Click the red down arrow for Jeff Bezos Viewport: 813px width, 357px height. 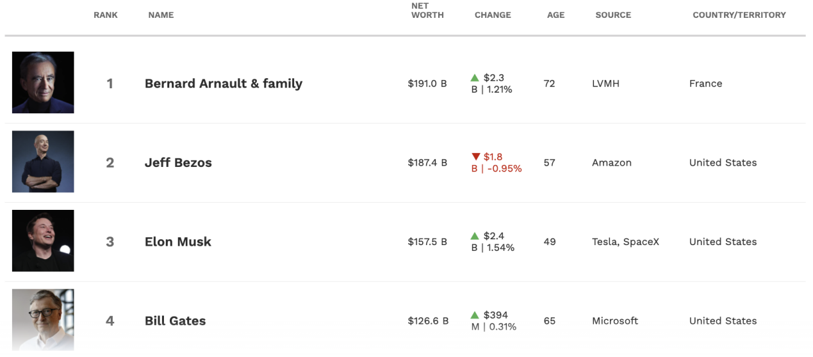pyautogui.click(x=475, y=157)
